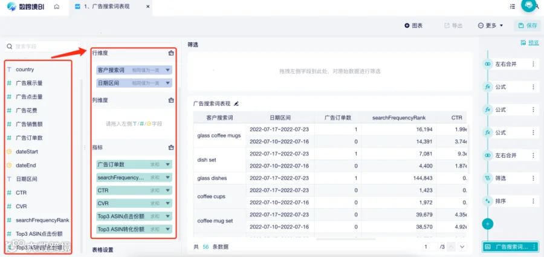Save with the 保存 button

coord(527,25)
